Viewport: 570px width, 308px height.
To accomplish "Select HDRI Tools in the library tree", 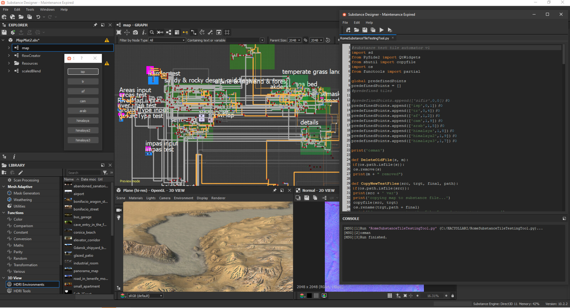I will point(22,291).
